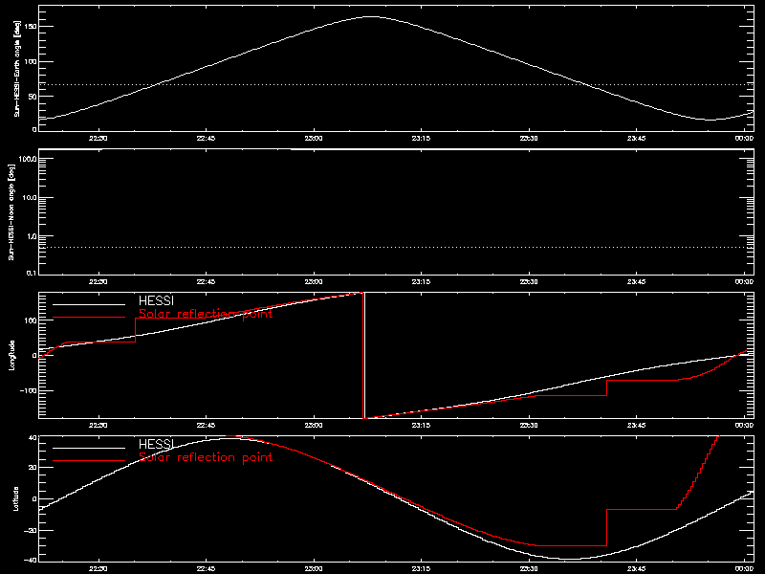Click red legend line in Longitude plot
765x574 pixels.
89,318
